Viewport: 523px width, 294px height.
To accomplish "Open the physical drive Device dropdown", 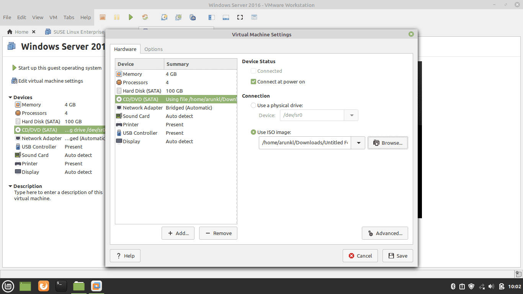I will [x=351, y=115].
